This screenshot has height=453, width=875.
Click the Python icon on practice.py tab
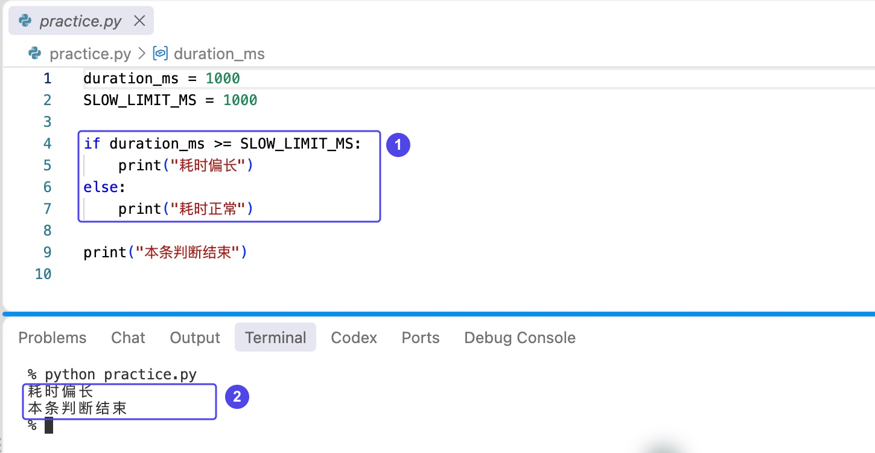point(25,21)
